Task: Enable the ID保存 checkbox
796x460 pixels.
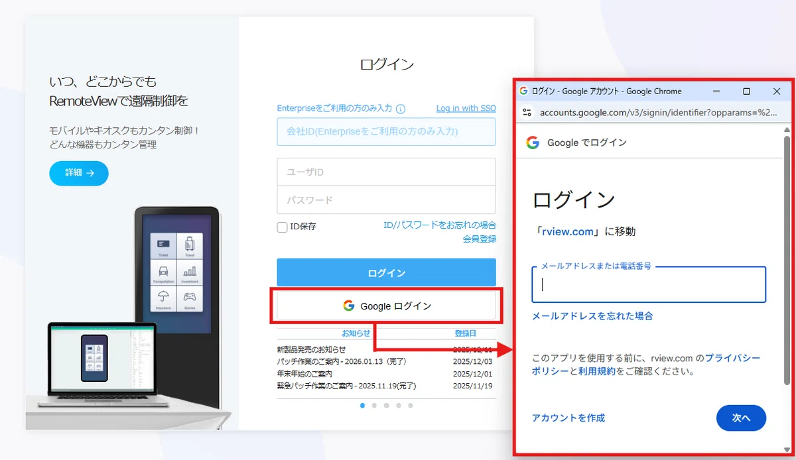Action: (x=281, y=227)
